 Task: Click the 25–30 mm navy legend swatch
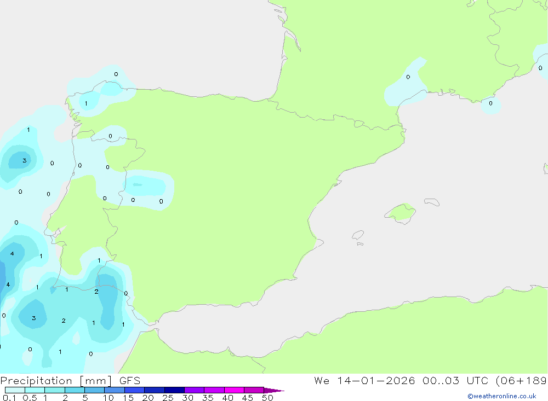[x=174, y=390]
